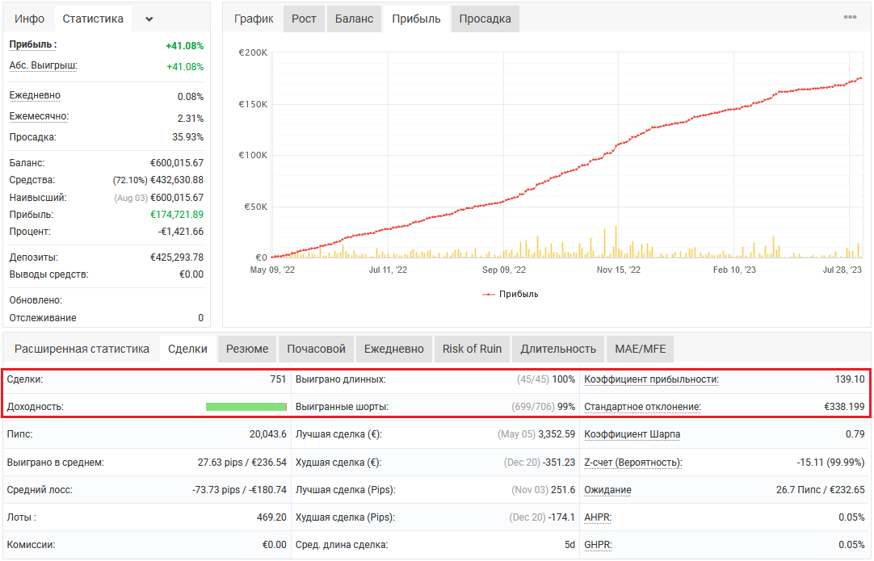
Task: Toggle the Прибыль legend series marker
Action: (x=488, y=294)
